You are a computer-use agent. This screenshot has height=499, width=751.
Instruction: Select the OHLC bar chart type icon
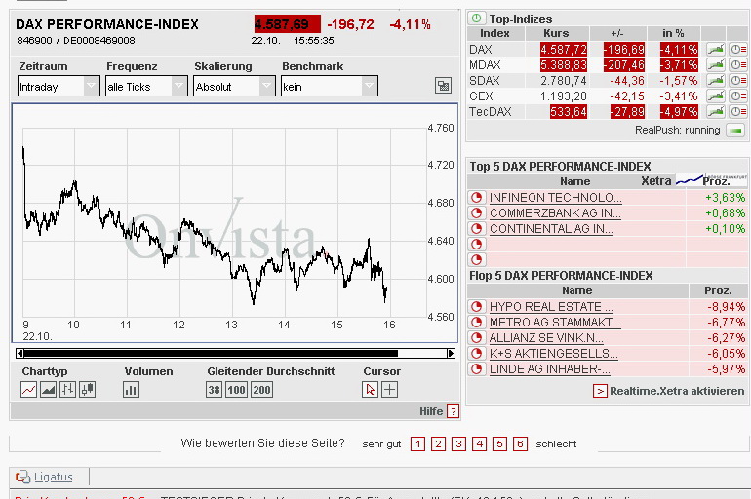point(67,390)
